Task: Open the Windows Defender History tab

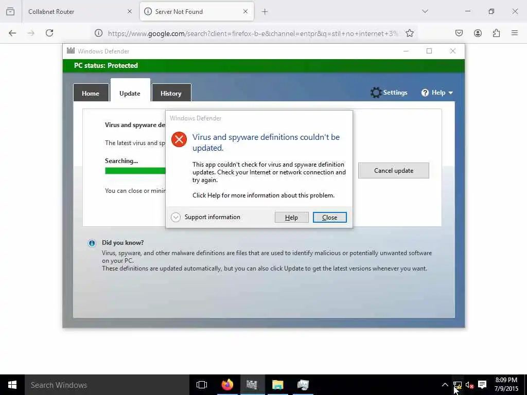Action: pos(171,93)
